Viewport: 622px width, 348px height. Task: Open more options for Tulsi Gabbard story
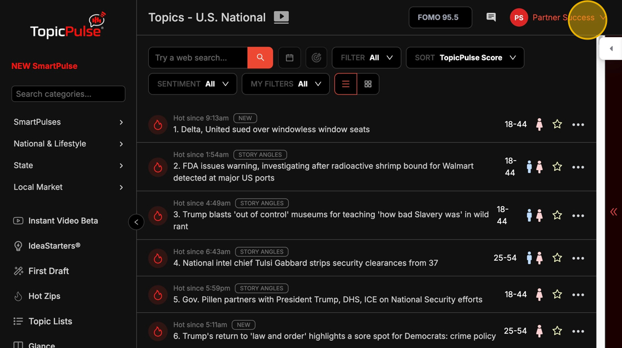point(578,258)
